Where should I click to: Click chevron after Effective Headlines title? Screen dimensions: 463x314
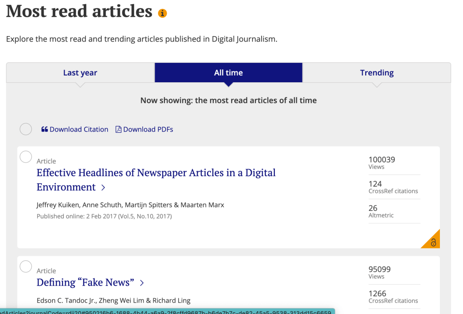(x=103, y=187)
